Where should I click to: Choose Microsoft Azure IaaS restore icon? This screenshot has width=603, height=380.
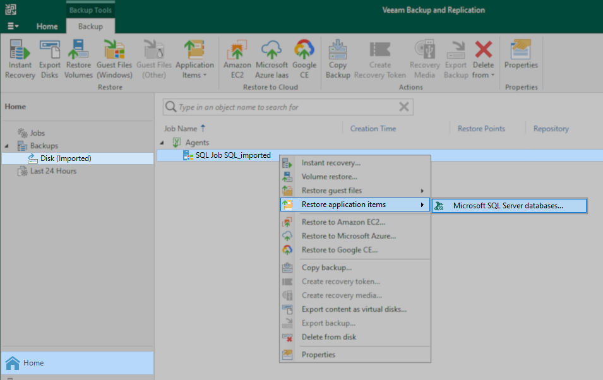pyautogui.click(x=272, y=59)
